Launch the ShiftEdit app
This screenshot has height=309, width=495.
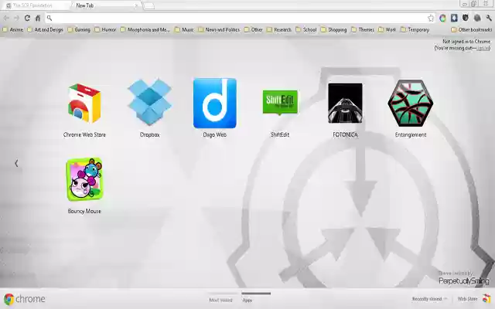(x=280, y=102)
